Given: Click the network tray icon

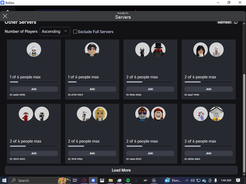Looking at the screenshot, I should pyautogui.click(x=198, y=181).
